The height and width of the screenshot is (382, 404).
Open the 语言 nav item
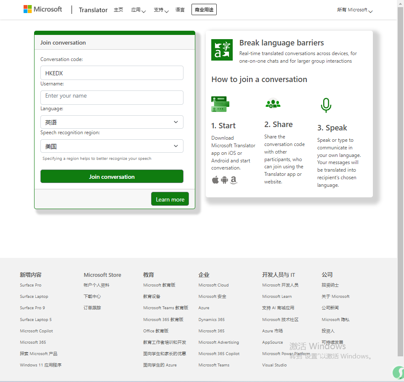(x=180, y=10)
